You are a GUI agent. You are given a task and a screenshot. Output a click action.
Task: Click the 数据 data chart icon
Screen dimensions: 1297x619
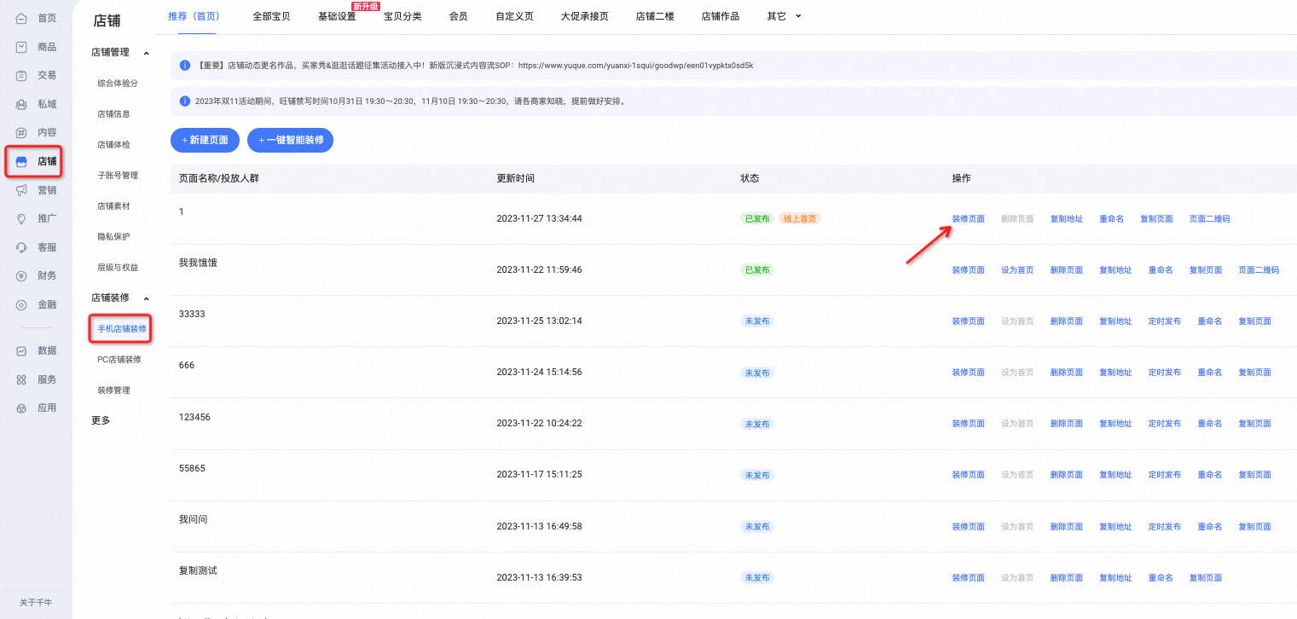[x=21, y=350]
